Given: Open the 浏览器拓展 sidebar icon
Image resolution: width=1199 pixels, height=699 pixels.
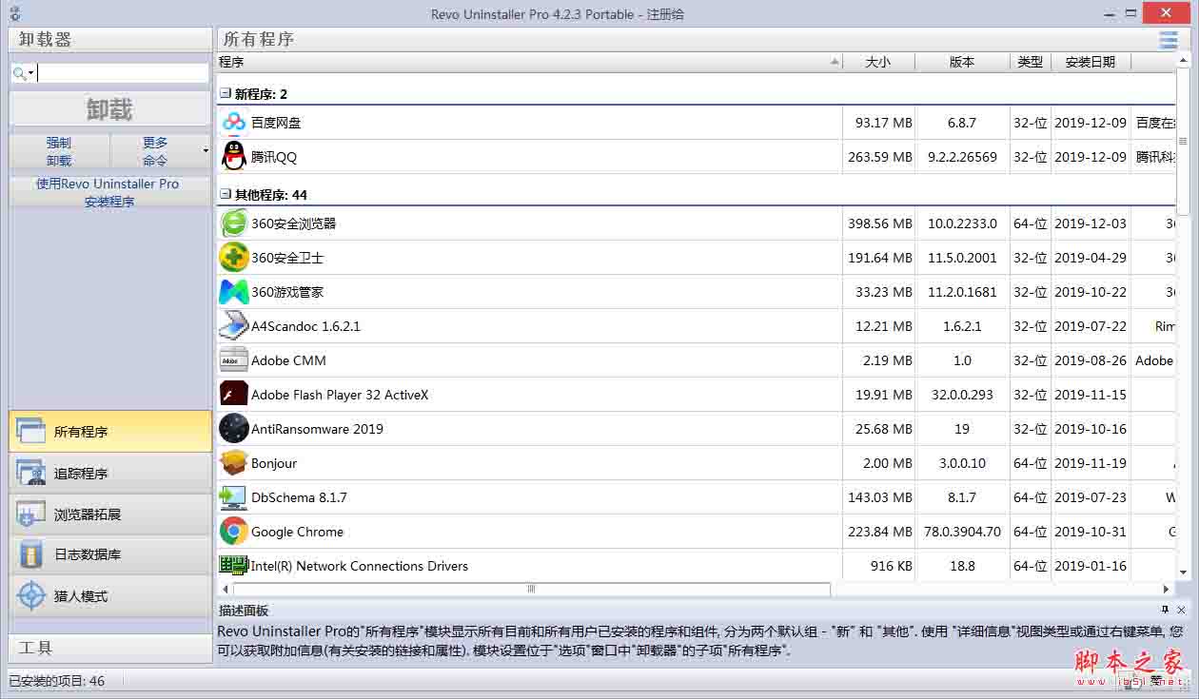Looking at the screenshot, I should click(x=31, y=515).
